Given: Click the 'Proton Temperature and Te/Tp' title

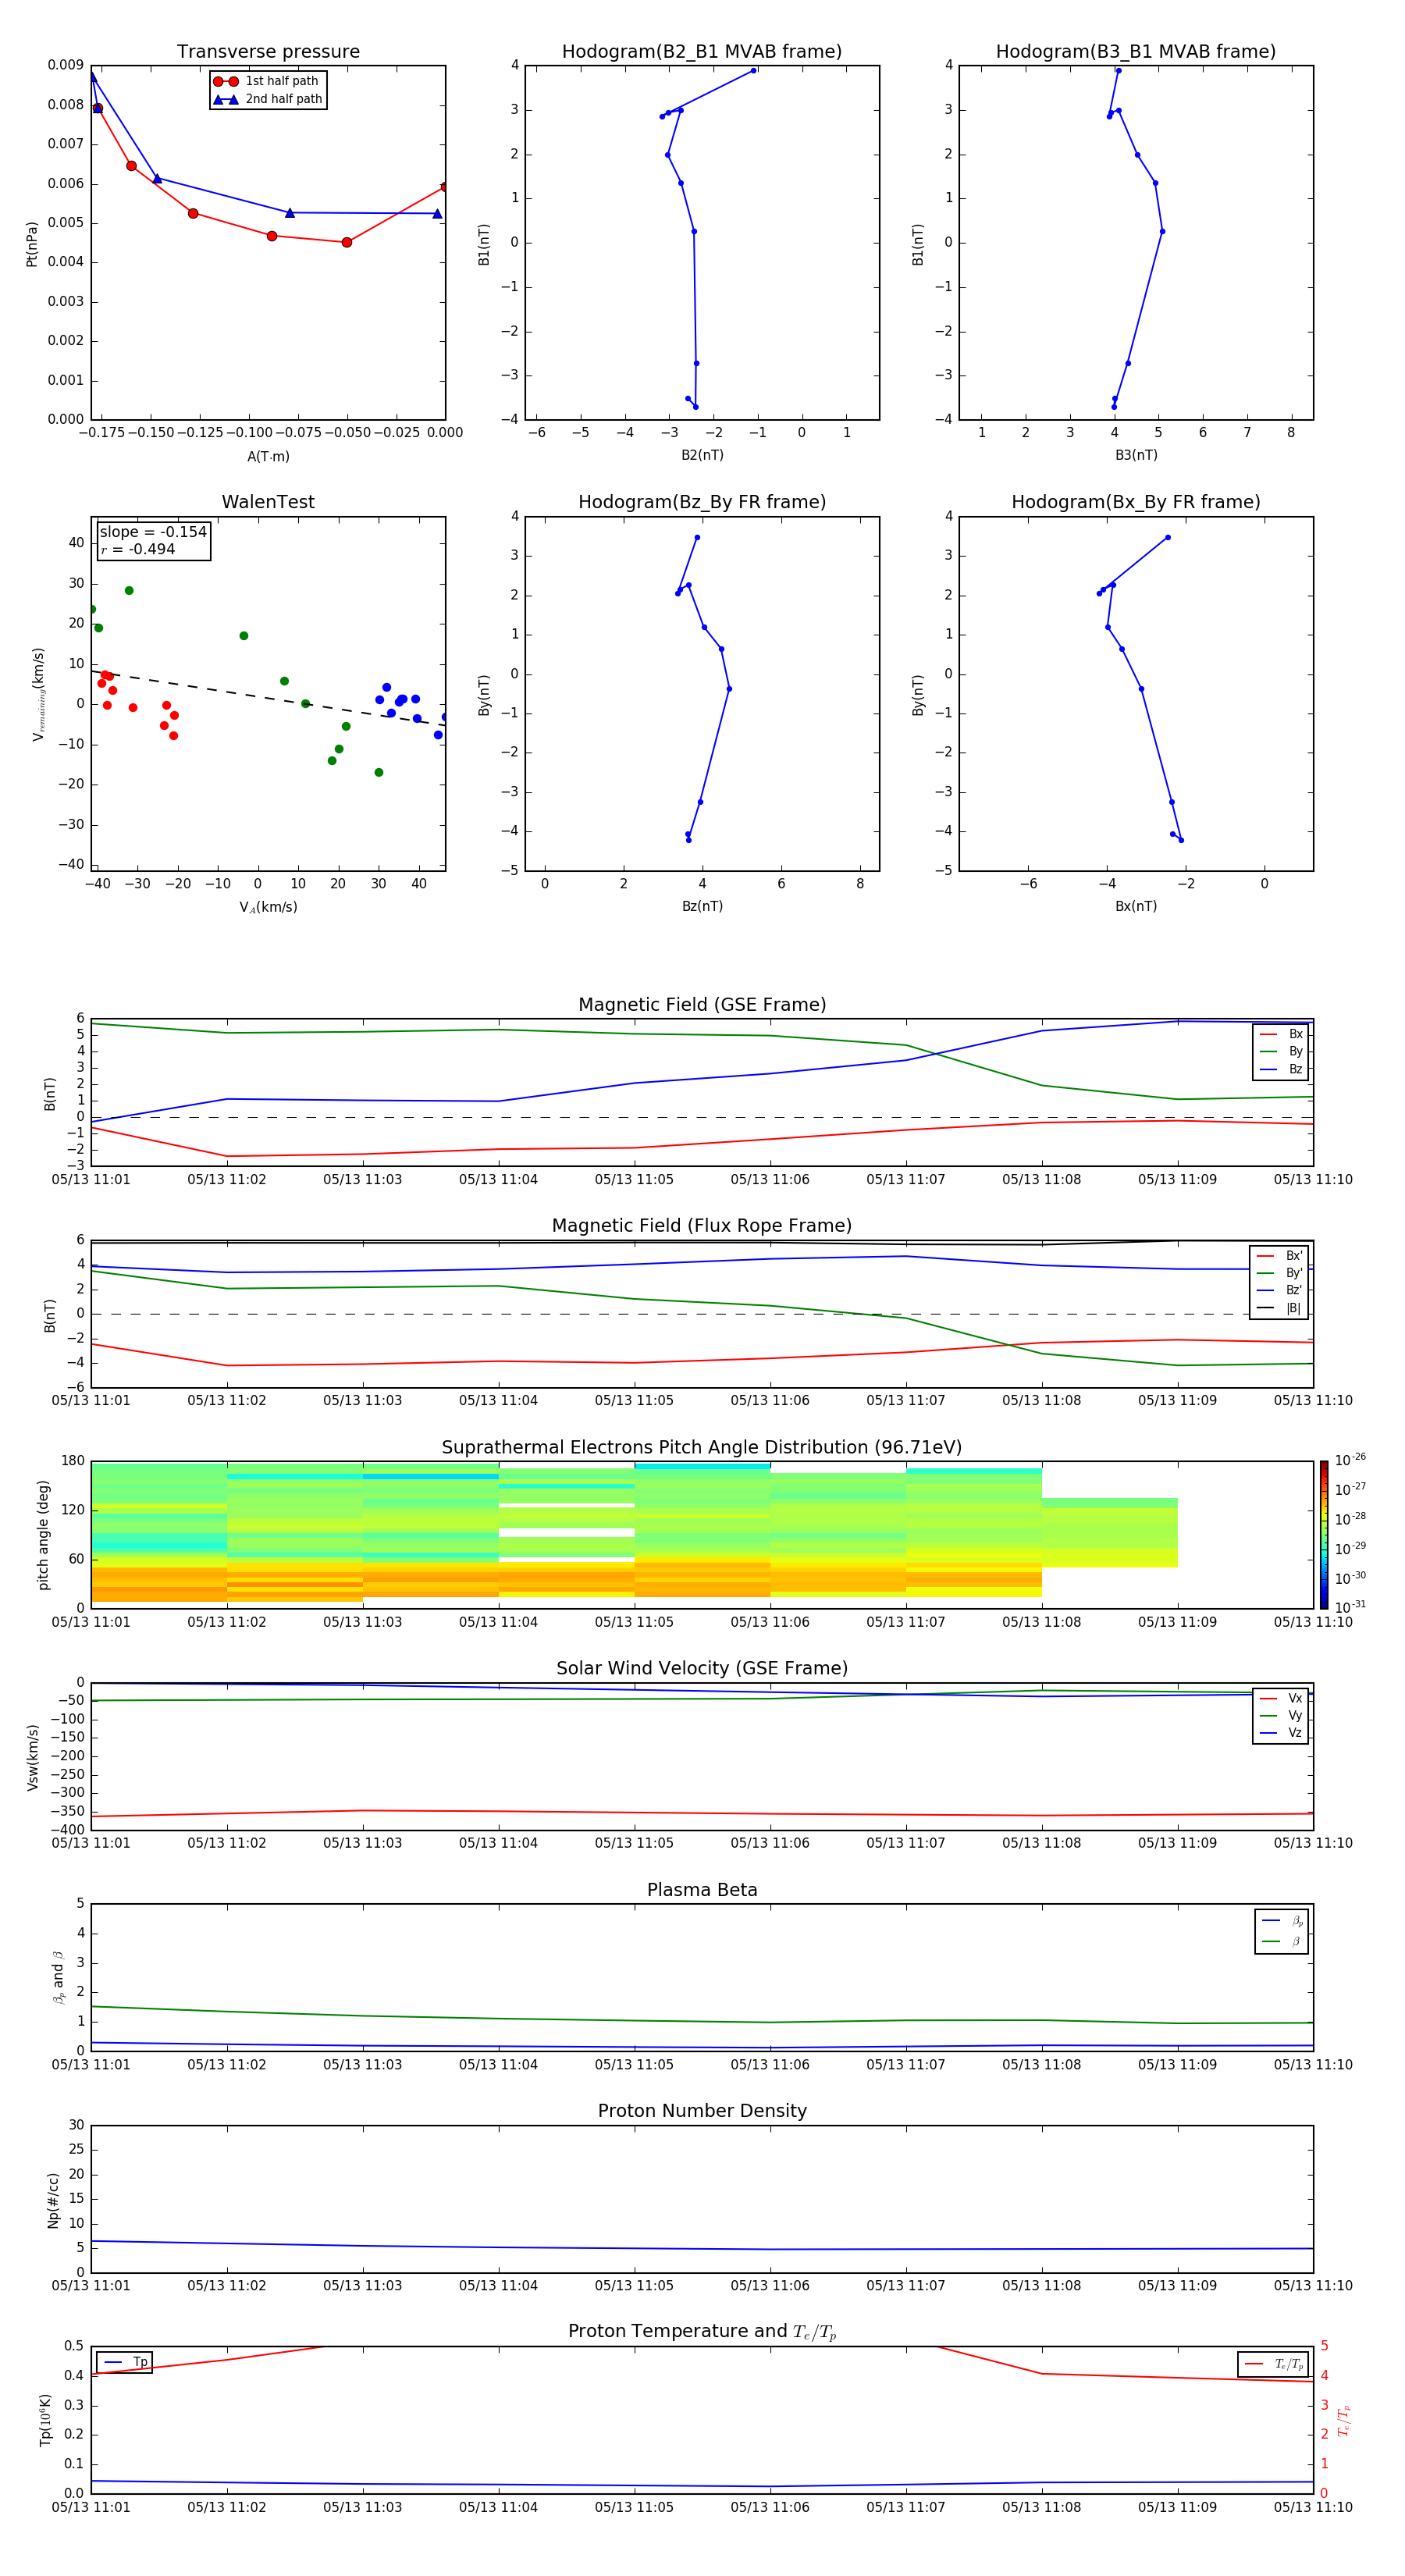Looking at the screenshot, I should 702,2331.
